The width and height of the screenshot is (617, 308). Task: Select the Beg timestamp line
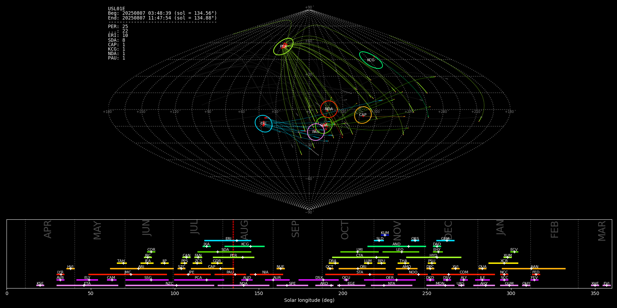pos(162,13)
